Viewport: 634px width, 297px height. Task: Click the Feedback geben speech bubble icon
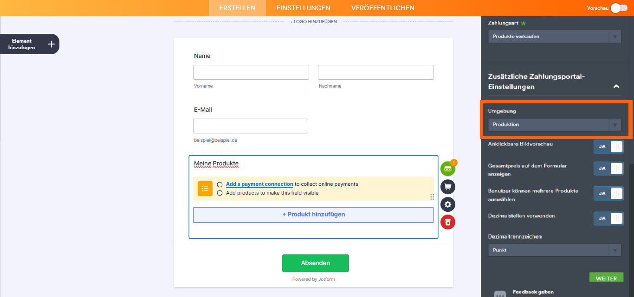499,293
